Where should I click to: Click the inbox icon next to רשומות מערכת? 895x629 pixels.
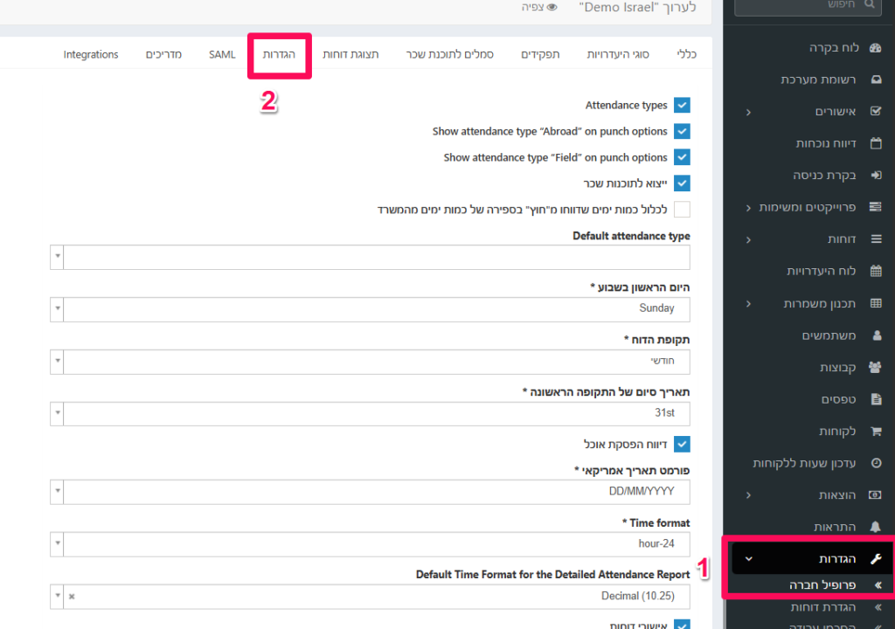pos(876,79)
